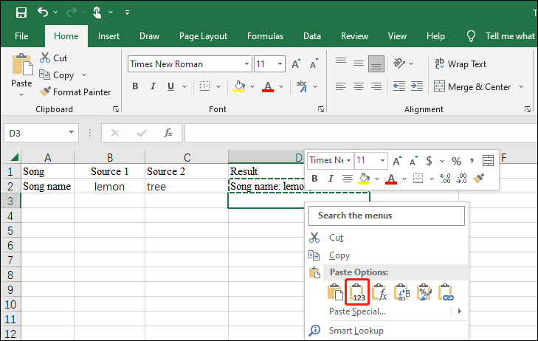538x341 pixels.
Task: Toggle Underline in the ribbon Font group
Action: pyautogui.click(x=170, y=86)
